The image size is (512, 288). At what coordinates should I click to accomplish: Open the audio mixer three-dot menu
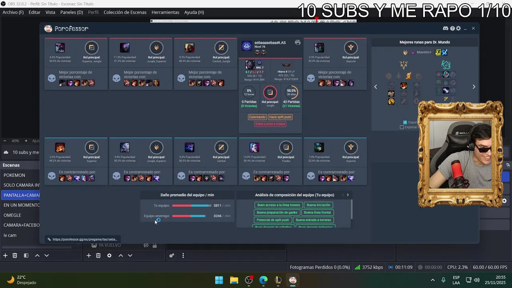coord(183,256)
